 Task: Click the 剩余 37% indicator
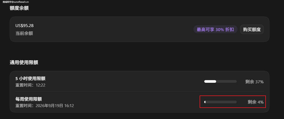pos(254,82)
